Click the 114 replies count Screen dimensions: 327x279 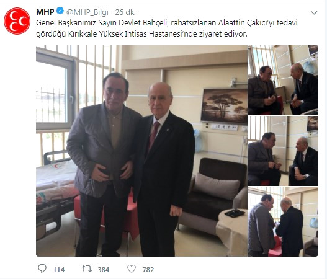(x=58, y=270)
